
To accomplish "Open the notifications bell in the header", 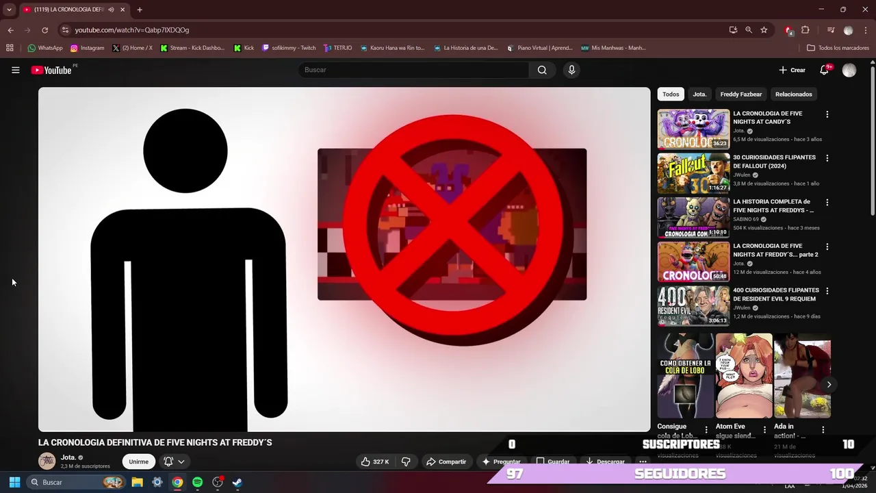I will [x=825, y=70].
